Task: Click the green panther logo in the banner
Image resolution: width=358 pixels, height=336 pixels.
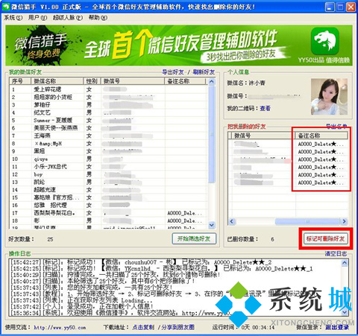Action: [325, 41]
